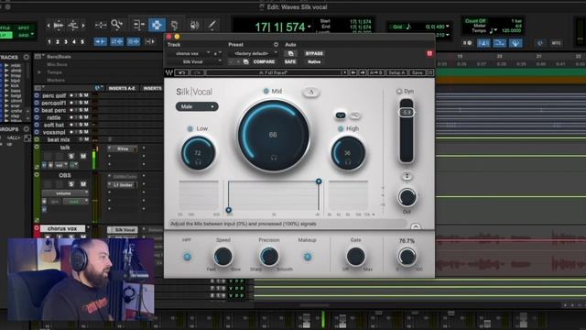Click the copy settings icon beside COMPARE

click(246, 61)
